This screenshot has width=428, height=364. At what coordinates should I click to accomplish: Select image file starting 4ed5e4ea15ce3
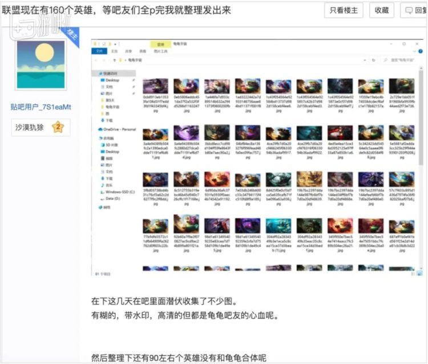[x=340, y=142]
